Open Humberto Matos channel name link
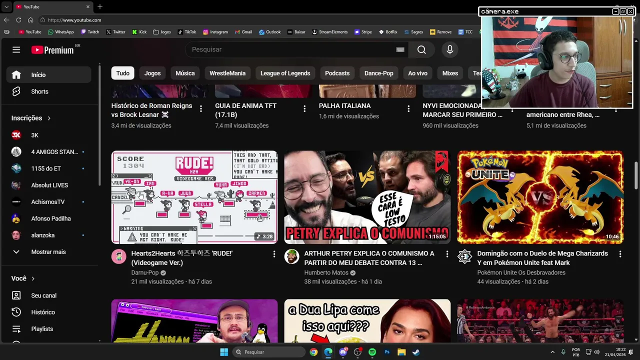The width and height of the screenshot is (640, 360). point(326,272)
